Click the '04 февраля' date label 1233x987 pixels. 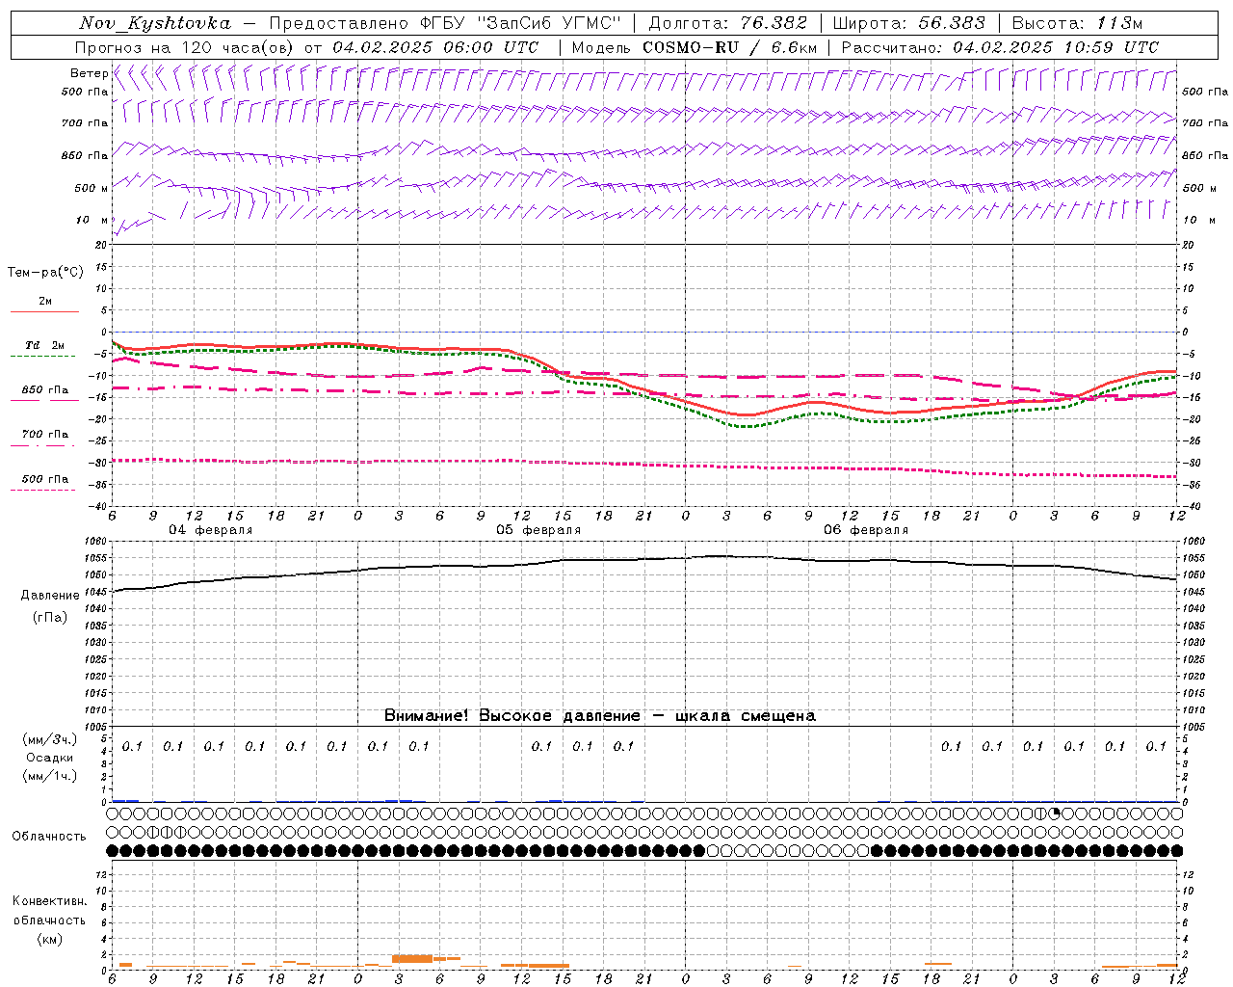coord(211,530)
